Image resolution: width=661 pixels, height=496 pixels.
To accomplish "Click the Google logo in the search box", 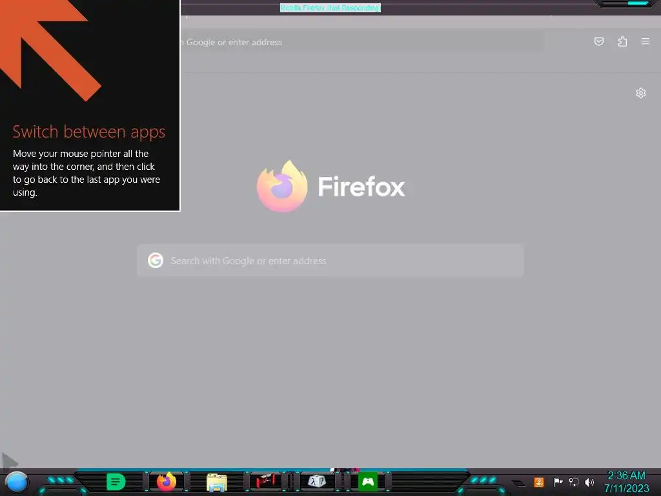I will (156, 260).
